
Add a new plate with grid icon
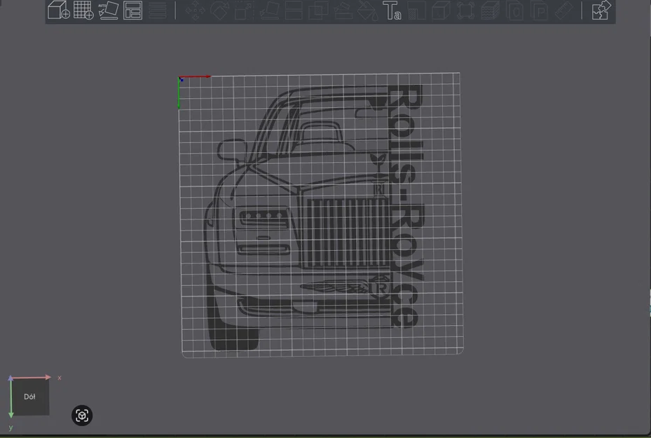coord(83,10)
